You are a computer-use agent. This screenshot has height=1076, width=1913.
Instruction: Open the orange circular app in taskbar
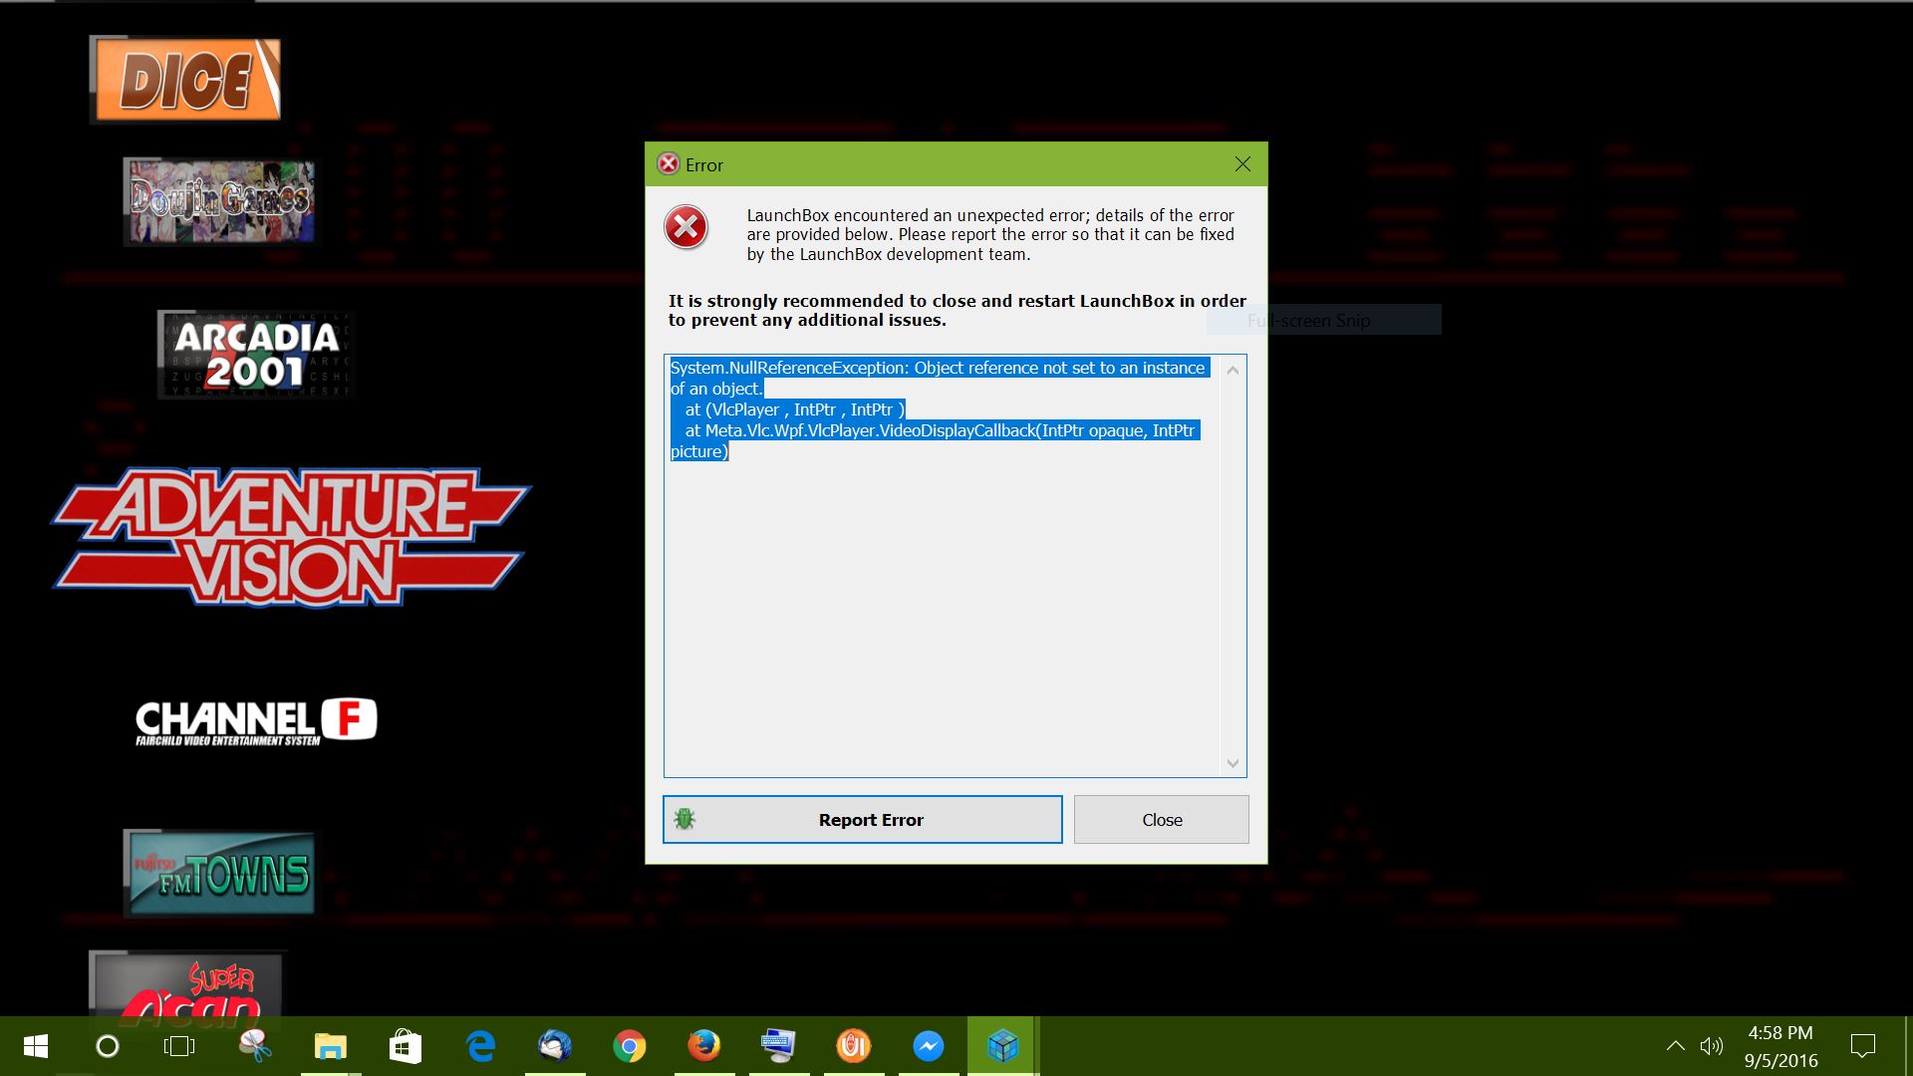pos(854,1046)
